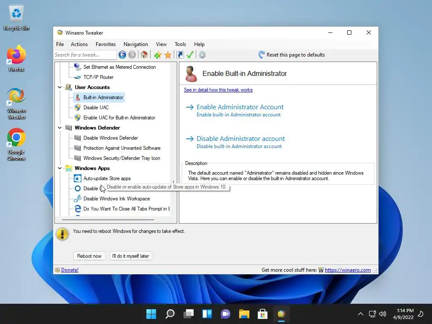Click Enable Administrator Account link
This screenshot has height=324, width=432.
coord(240,107)
